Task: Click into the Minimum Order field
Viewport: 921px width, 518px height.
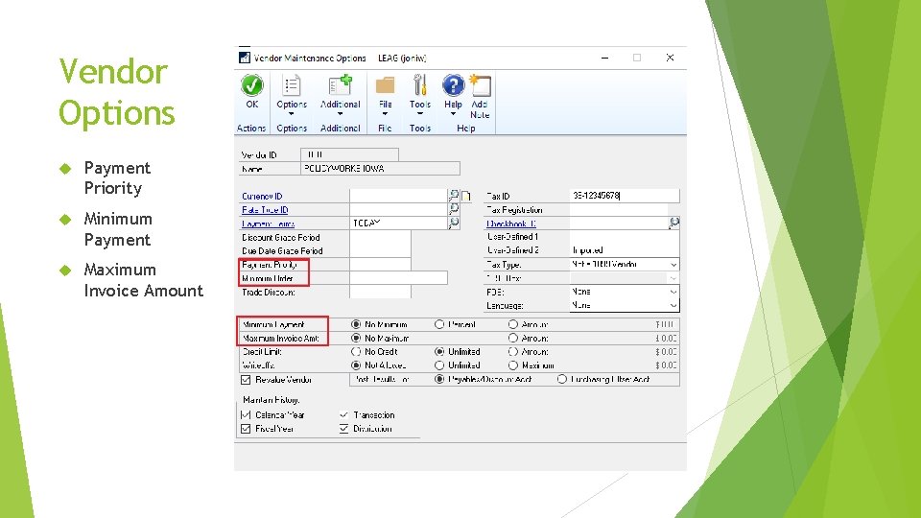Action: pos(398,278)
